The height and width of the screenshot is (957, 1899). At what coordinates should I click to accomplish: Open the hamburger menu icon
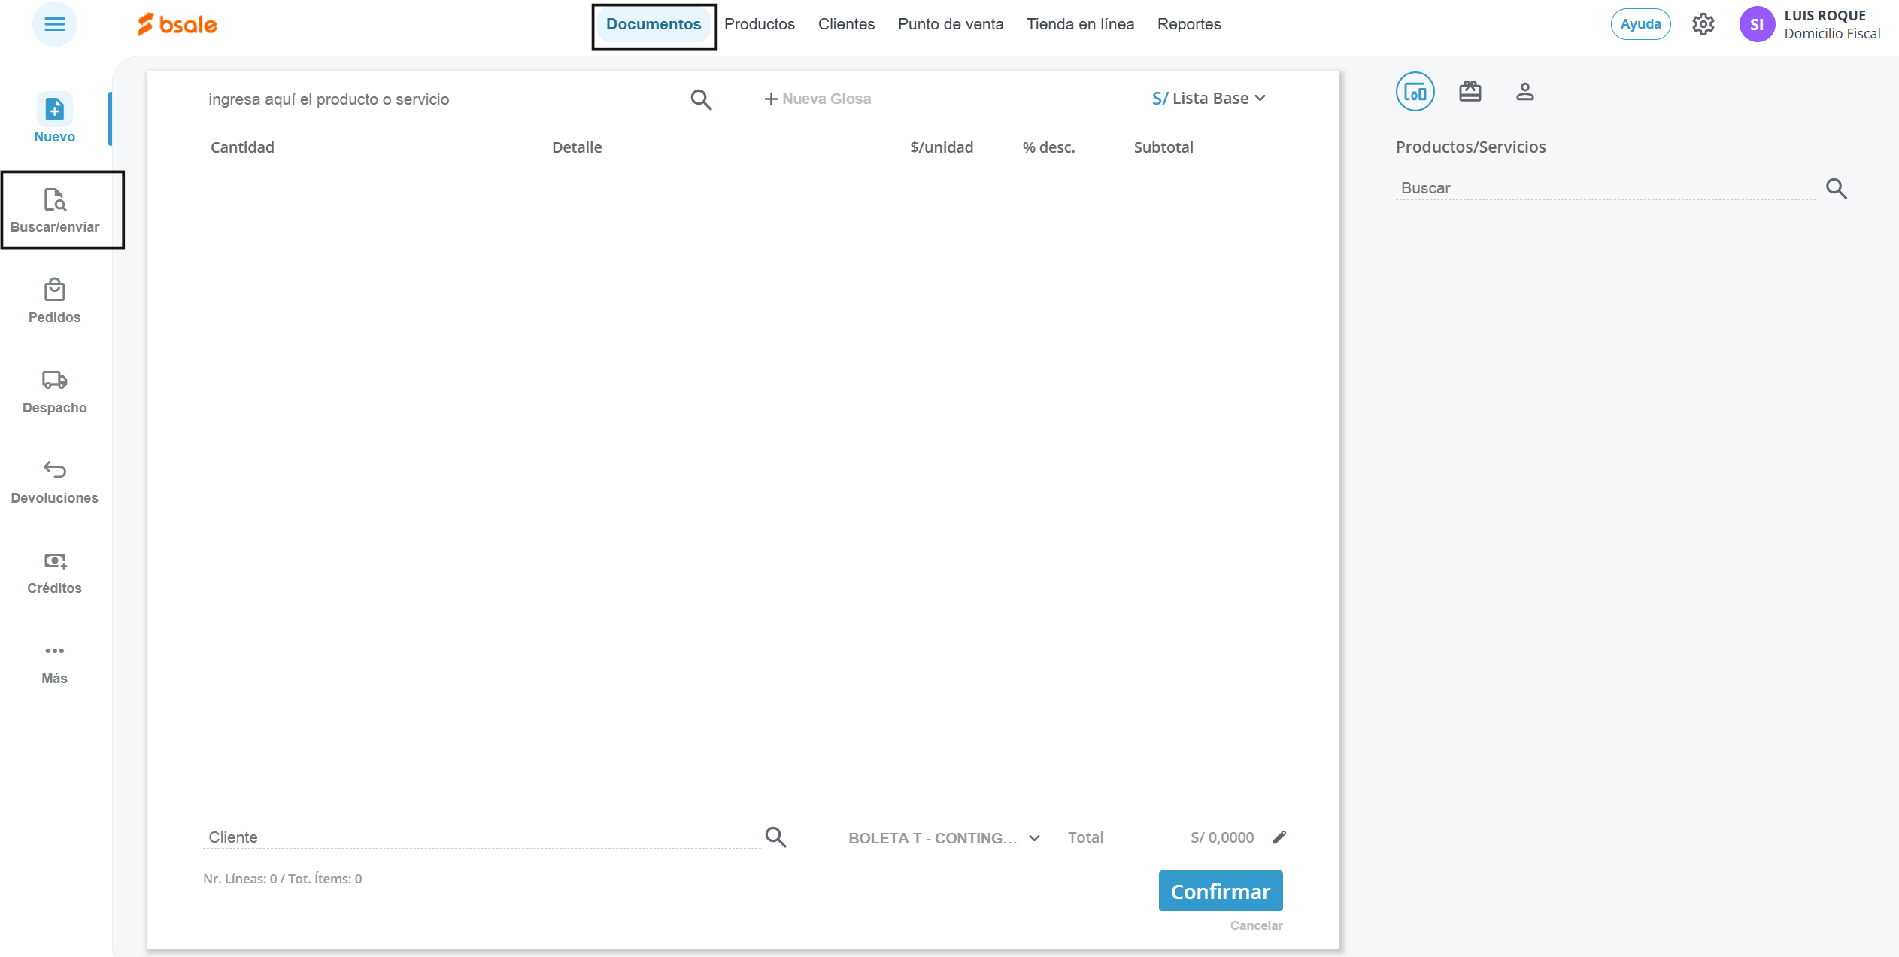[54, 24]
